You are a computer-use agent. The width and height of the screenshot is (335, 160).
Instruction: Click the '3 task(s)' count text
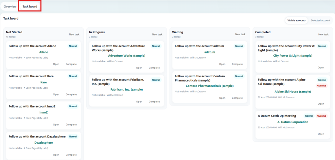[259, 37]
